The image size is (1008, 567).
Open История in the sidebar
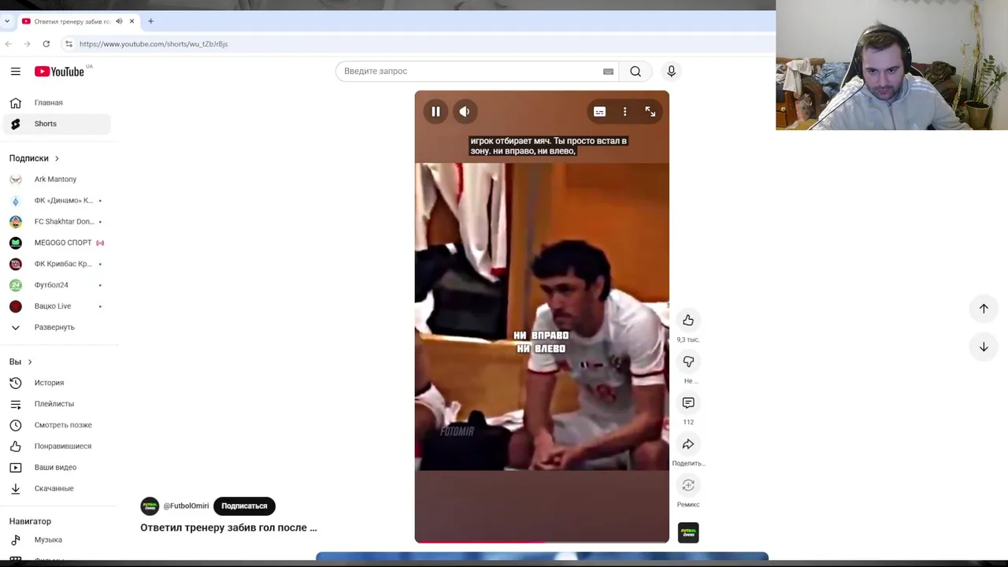tap(57, 383)
